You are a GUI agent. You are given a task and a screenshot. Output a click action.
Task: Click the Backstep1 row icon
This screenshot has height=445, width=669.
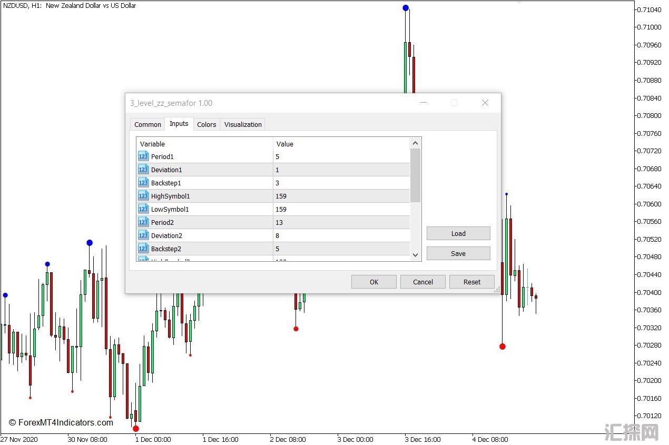coord(143,183)
